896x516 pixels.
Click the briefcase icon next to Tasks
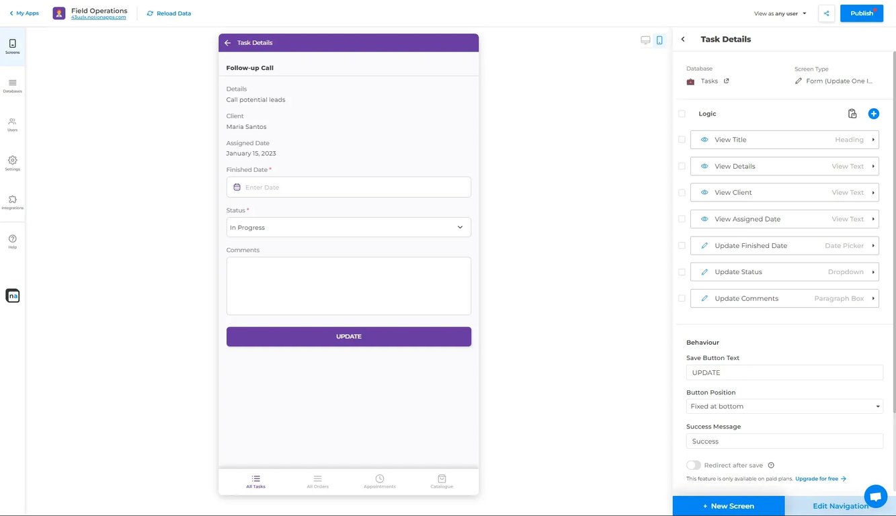pos(690,81)
